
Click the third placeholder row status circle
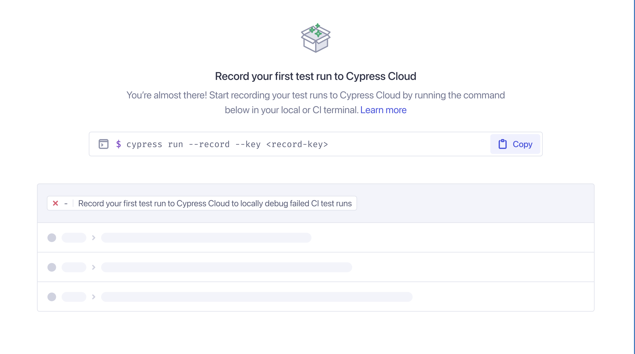[52, 297]
